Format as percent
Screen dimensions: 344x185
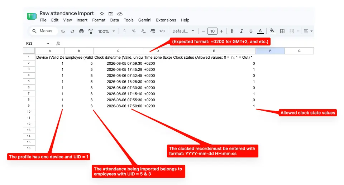coord(134,31)
